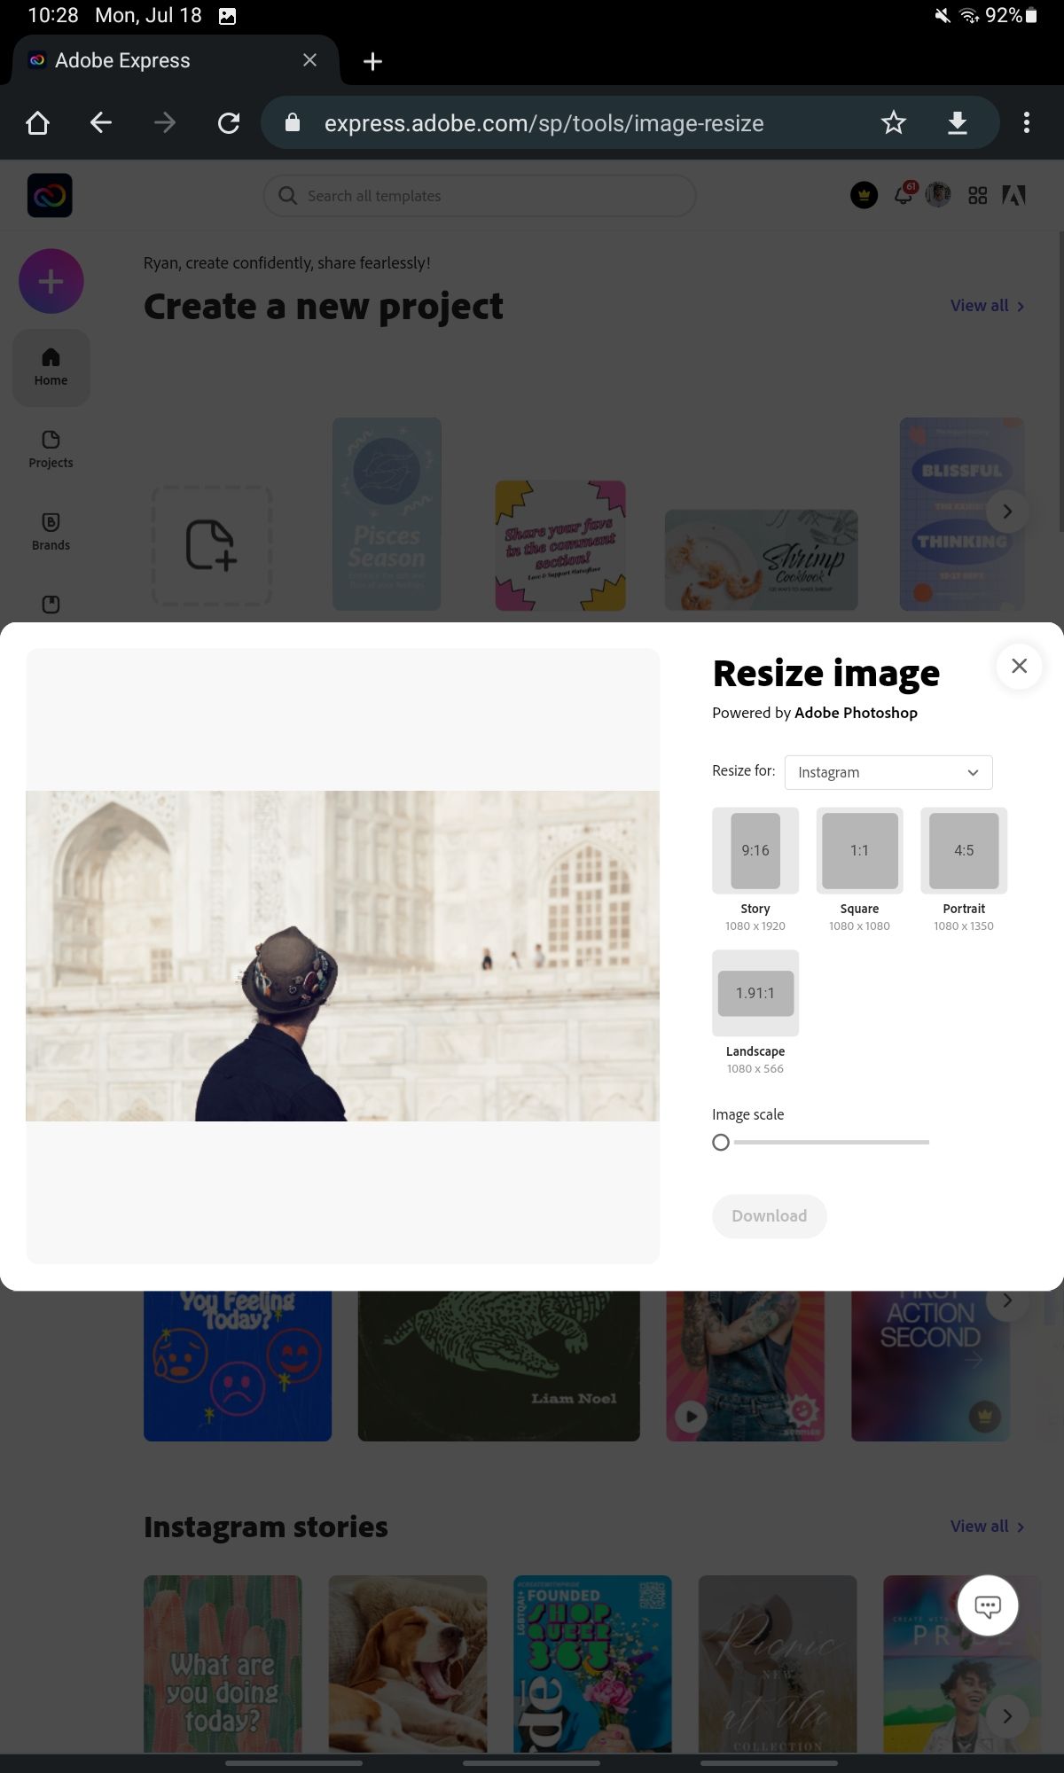The height and width of the screenshot is (1773, 1064).
Task: Open the chat support bubble icon
Action: [x=988, y=1605]
